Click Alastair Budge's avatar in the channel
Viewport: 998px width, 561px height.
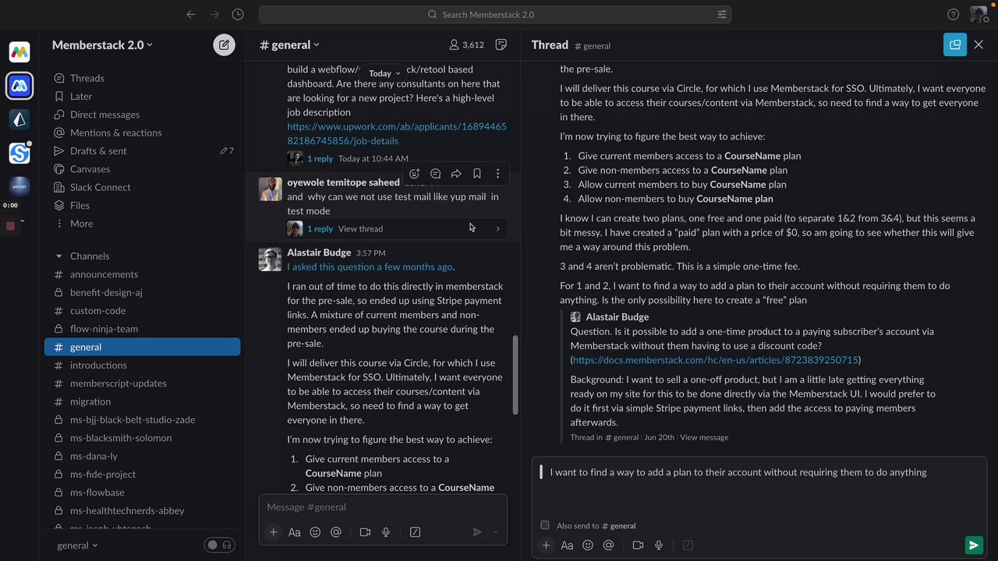click(270, 259)
